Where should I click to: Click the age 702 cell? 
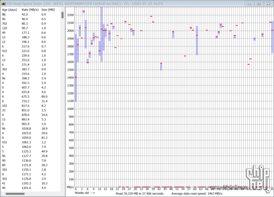[x=4, y=23]
